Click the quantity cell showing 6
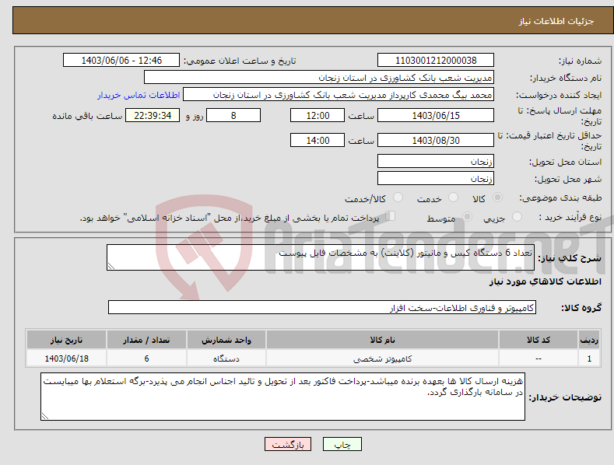 click(x=146, y=358)
